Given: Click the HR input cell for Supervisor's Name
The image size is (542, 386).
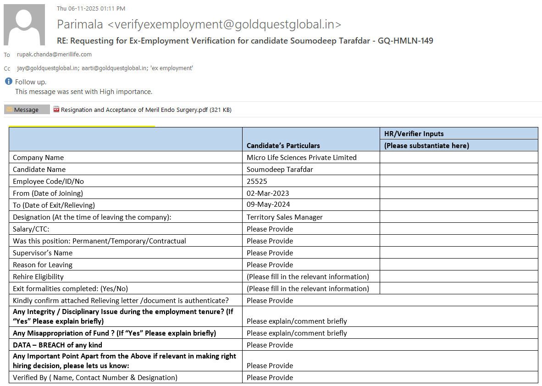Looking at the screenshot, I should tap(459, 253).
